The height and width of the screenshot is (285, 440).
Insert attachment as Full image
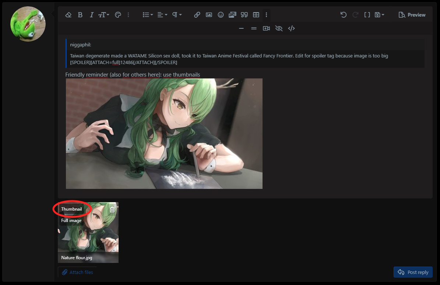(x=71, y=221)
